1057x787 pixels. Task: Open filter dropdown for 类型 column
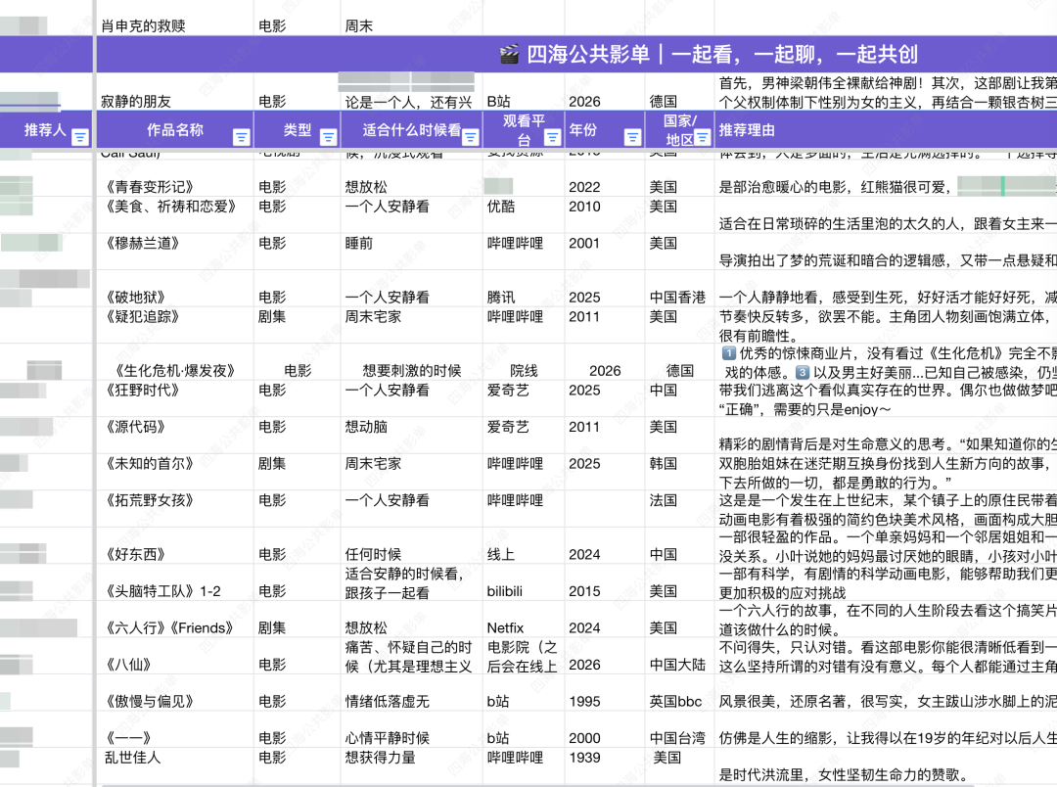click(x=328, y=138)
